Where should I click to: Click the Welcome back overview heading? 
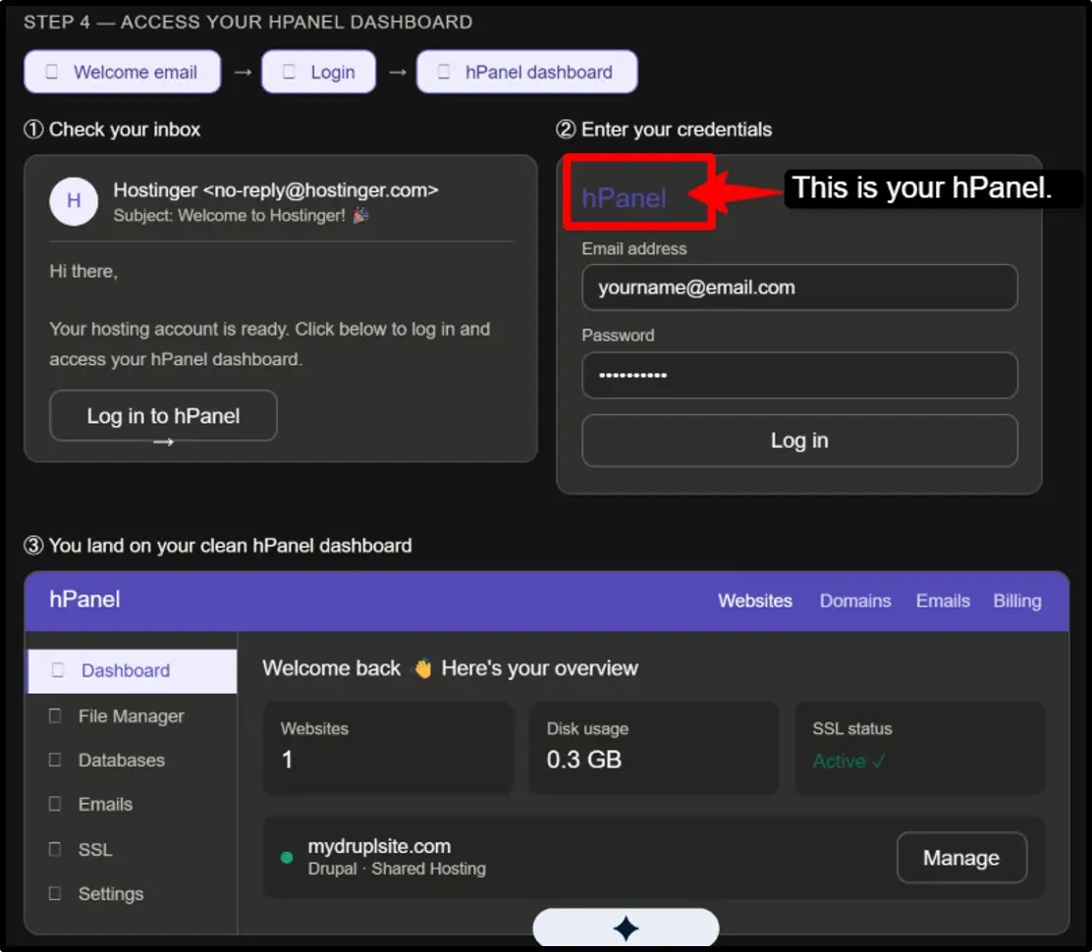pyautogui.click(x=450, y=668)
